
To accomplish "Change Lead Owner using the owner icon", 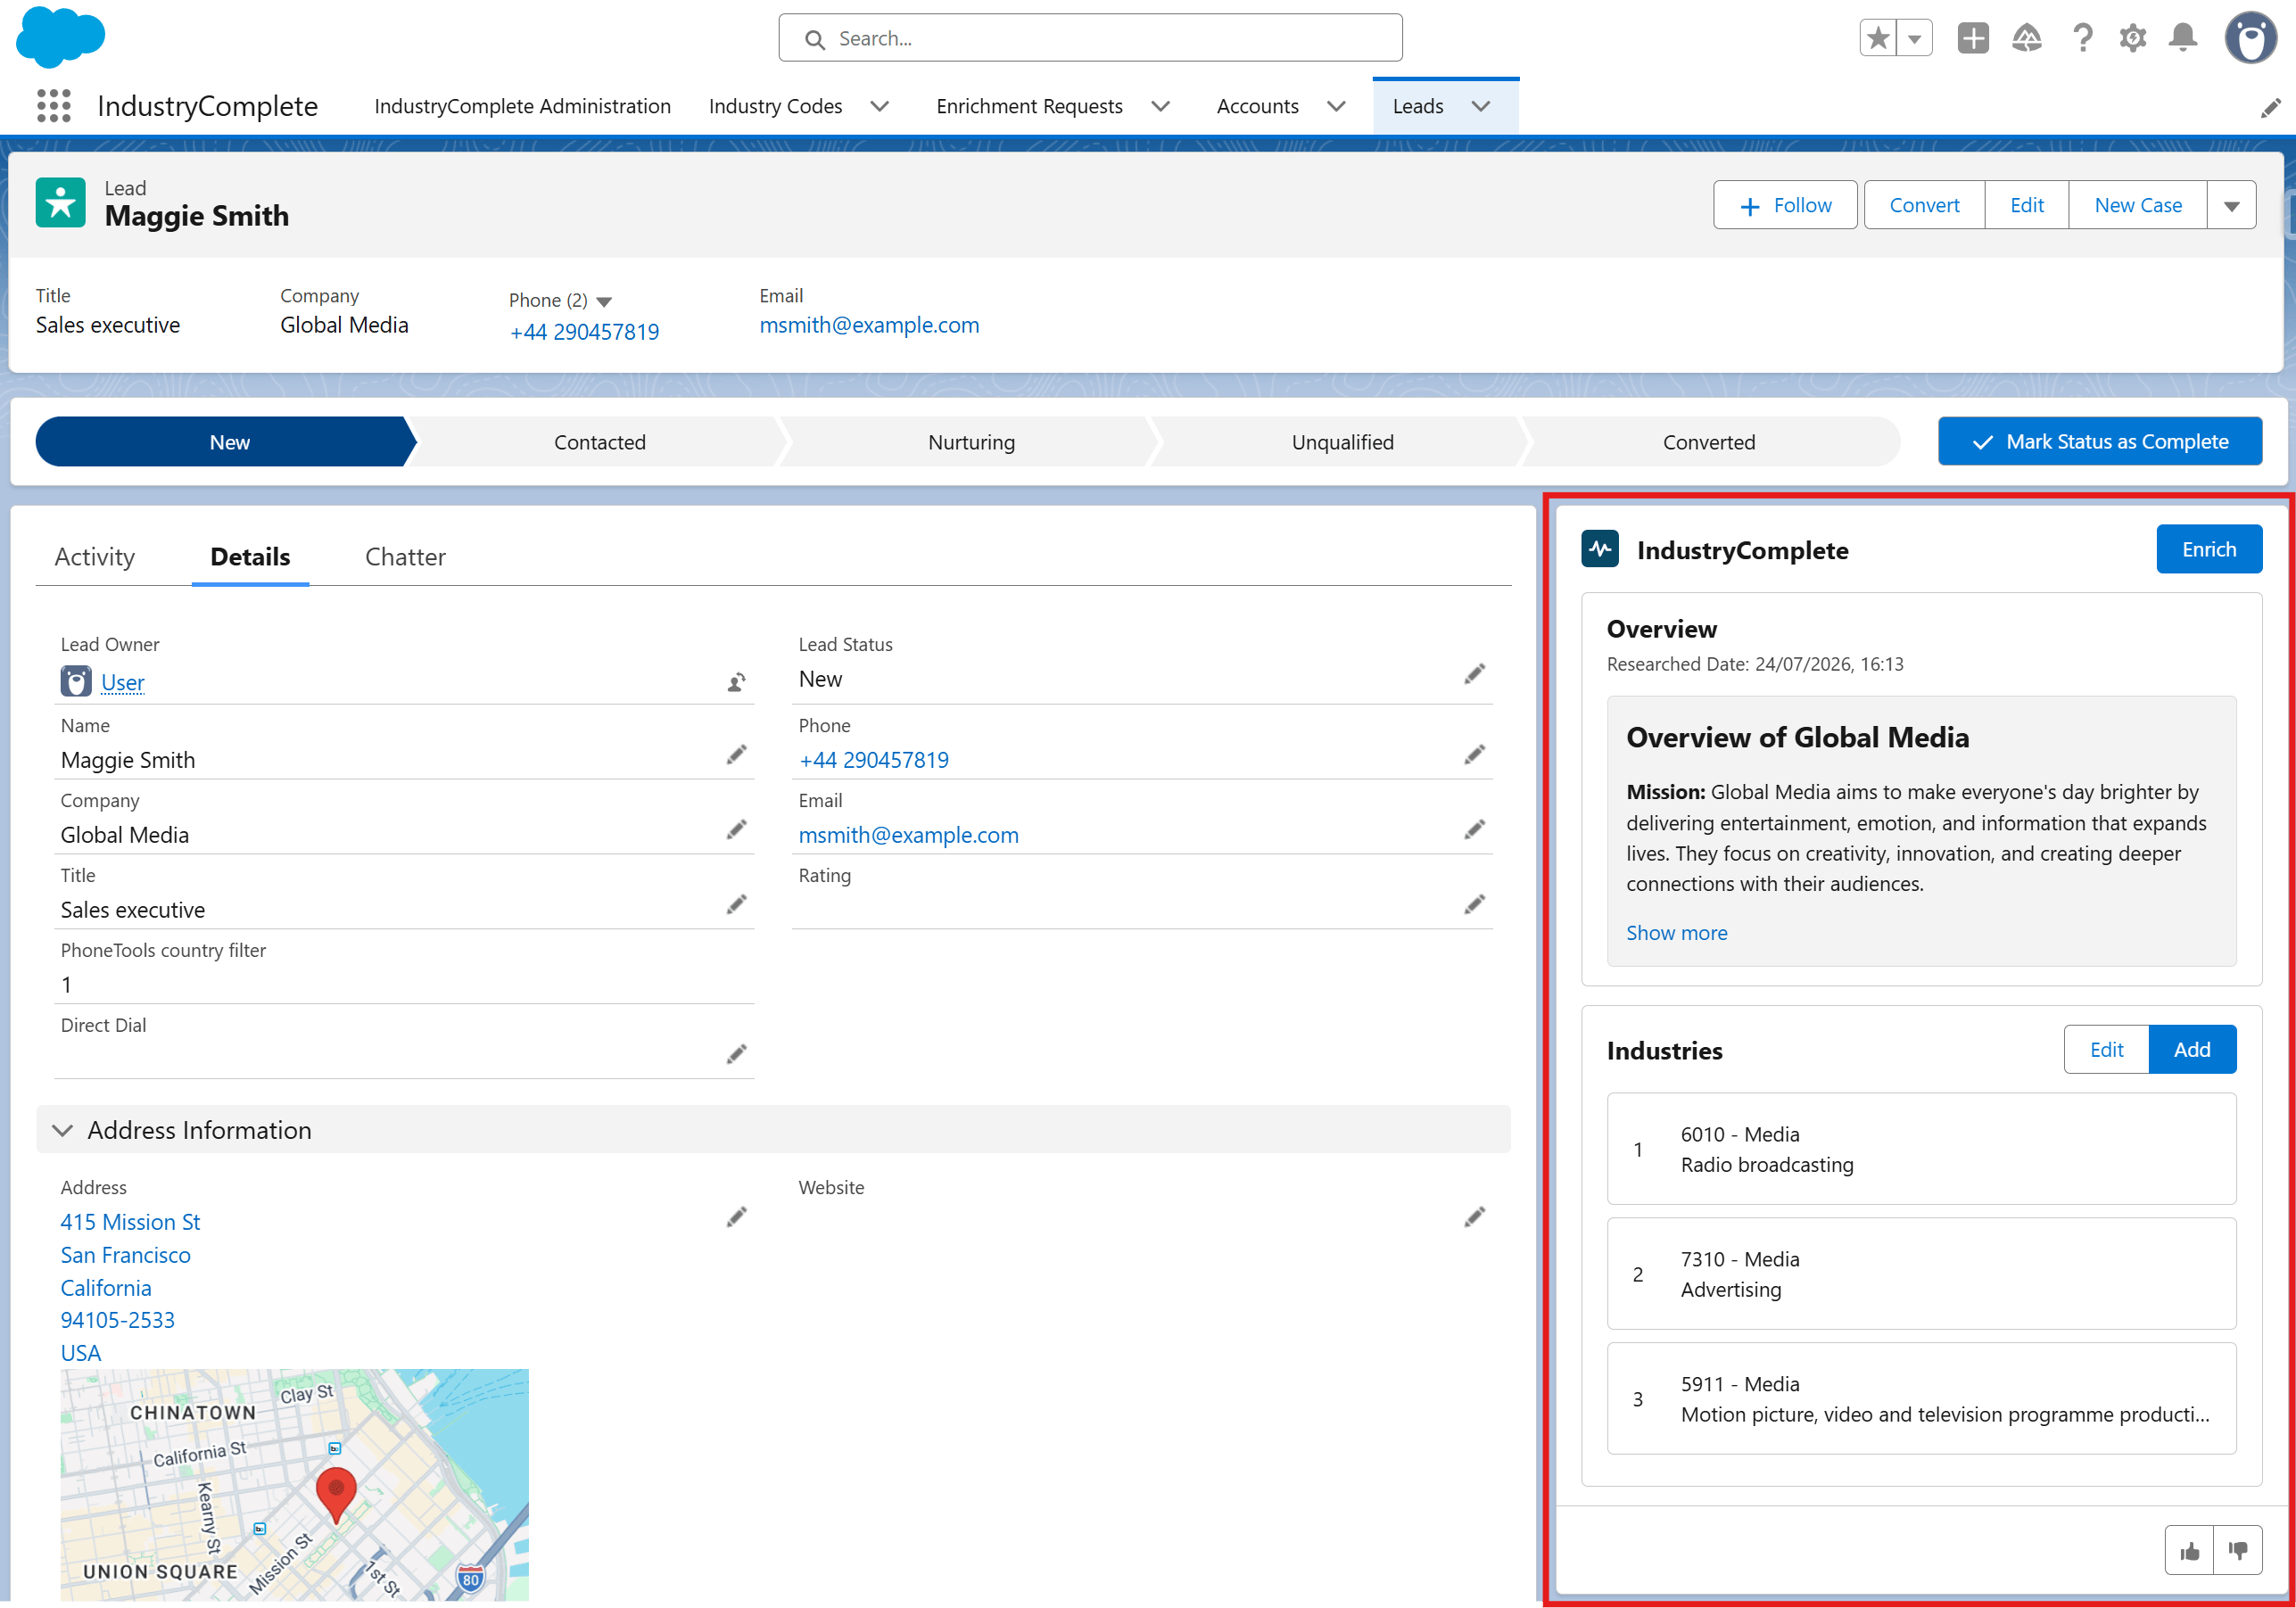I will tap(737, 682).
